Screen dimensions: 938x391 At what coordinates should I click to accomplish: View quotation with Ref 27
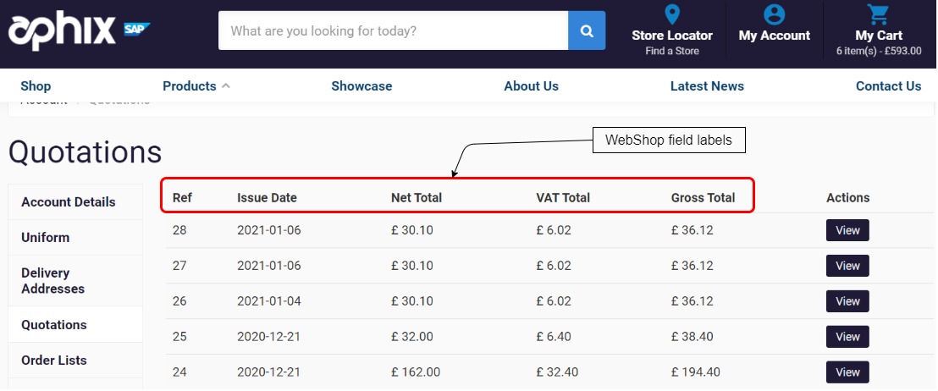coord(847,266)
